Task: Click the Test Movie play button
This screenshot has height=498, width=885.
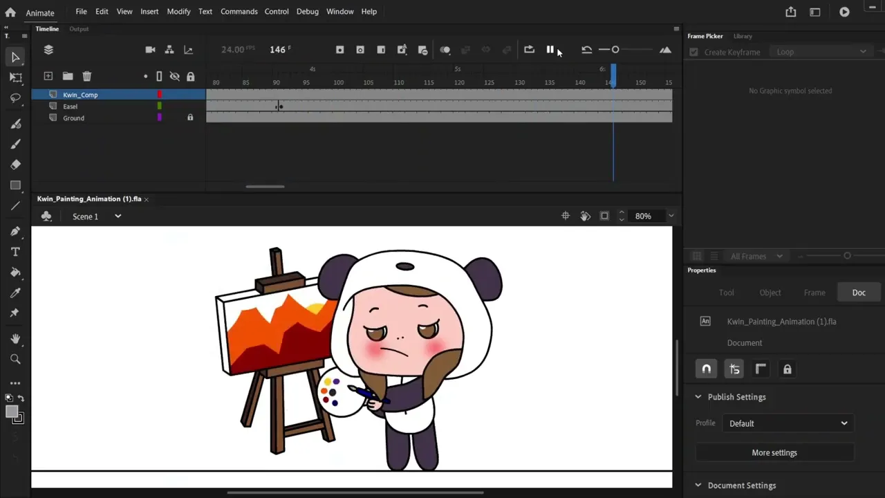Action: tap(844, 12)
